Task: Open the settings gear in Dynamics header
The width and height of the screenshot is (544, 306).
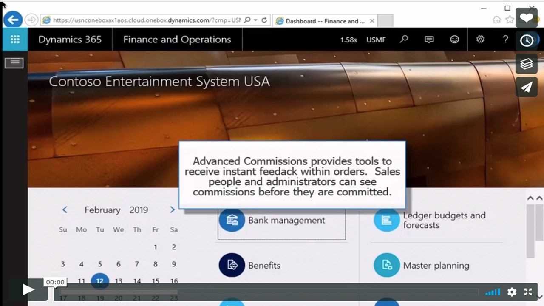Action: click(x=480, y=40)
